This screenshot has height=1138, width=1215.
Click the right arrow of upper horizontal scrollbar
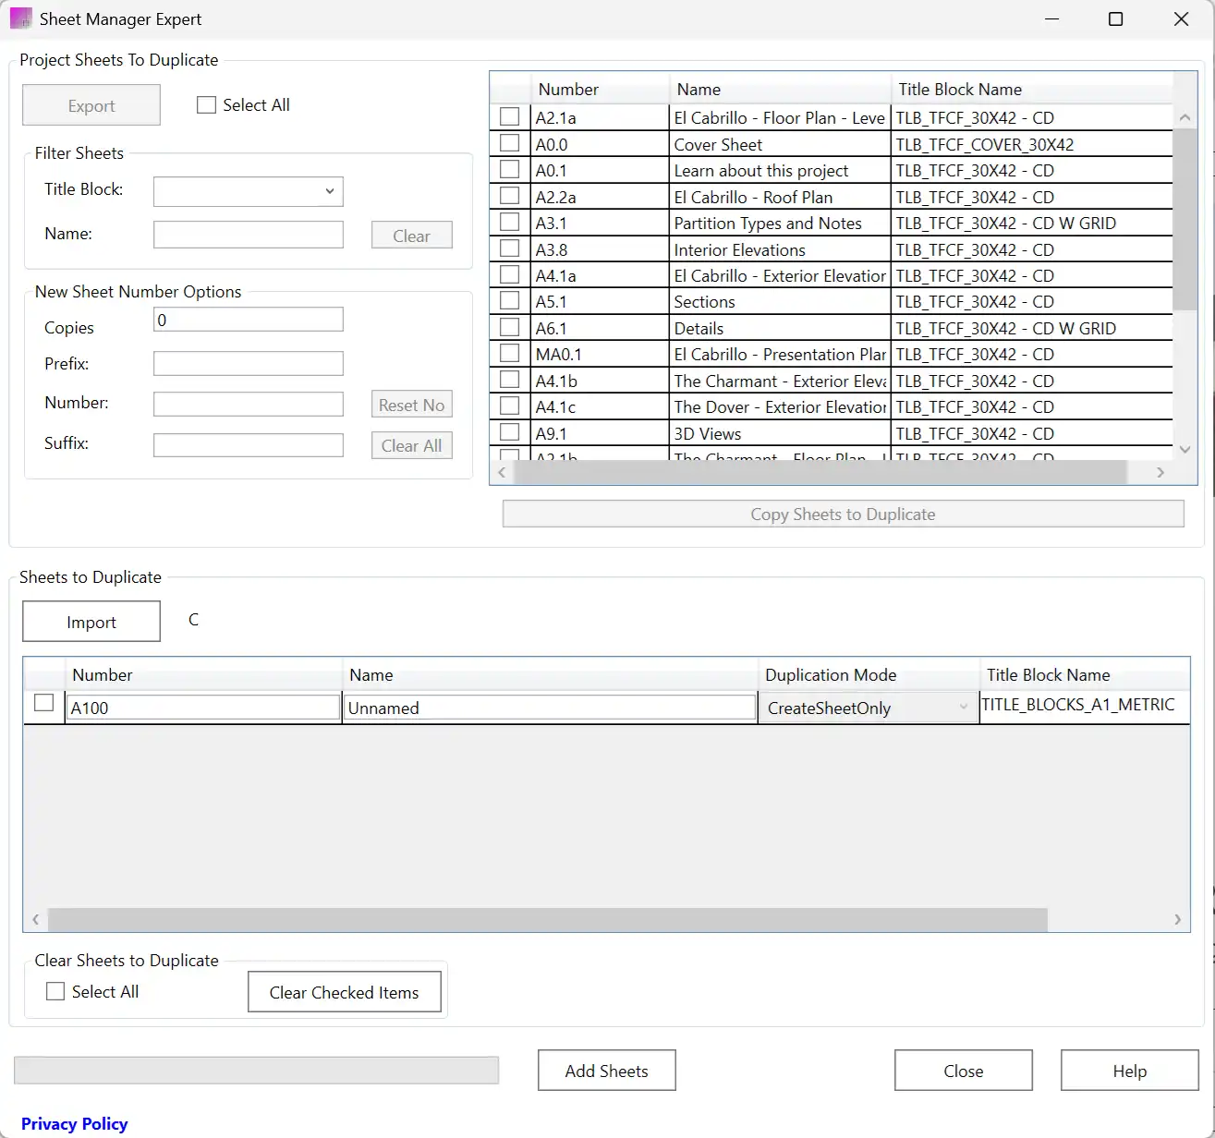(1160, 472)
